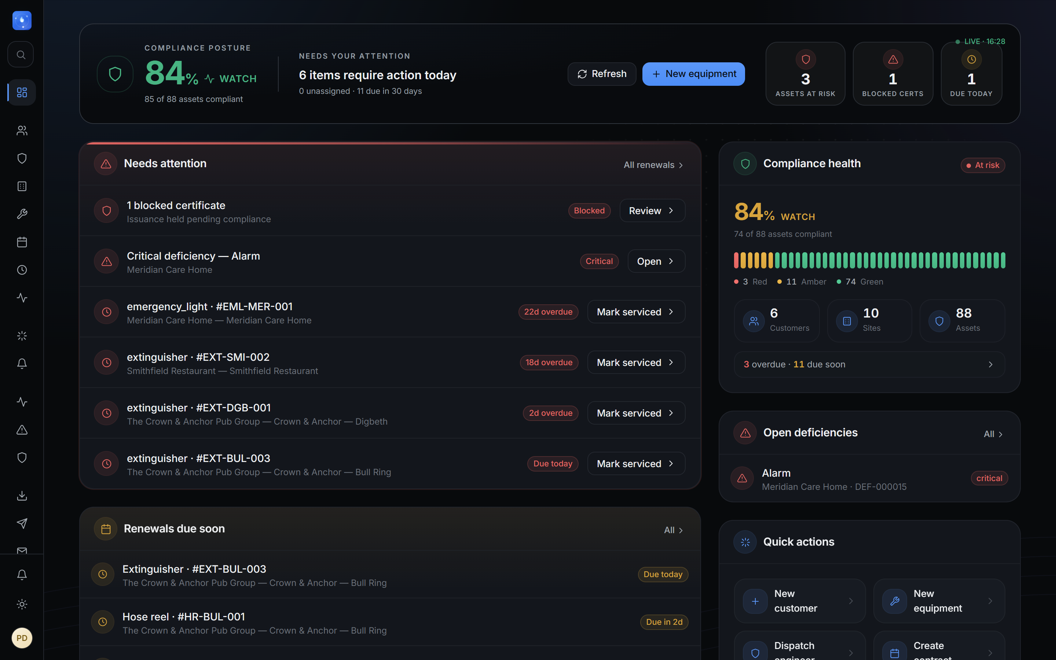Click the sidebar sparkle icon below the clock
The image size is (1056, 660).
pyautogui.click(x=22, y=335)
